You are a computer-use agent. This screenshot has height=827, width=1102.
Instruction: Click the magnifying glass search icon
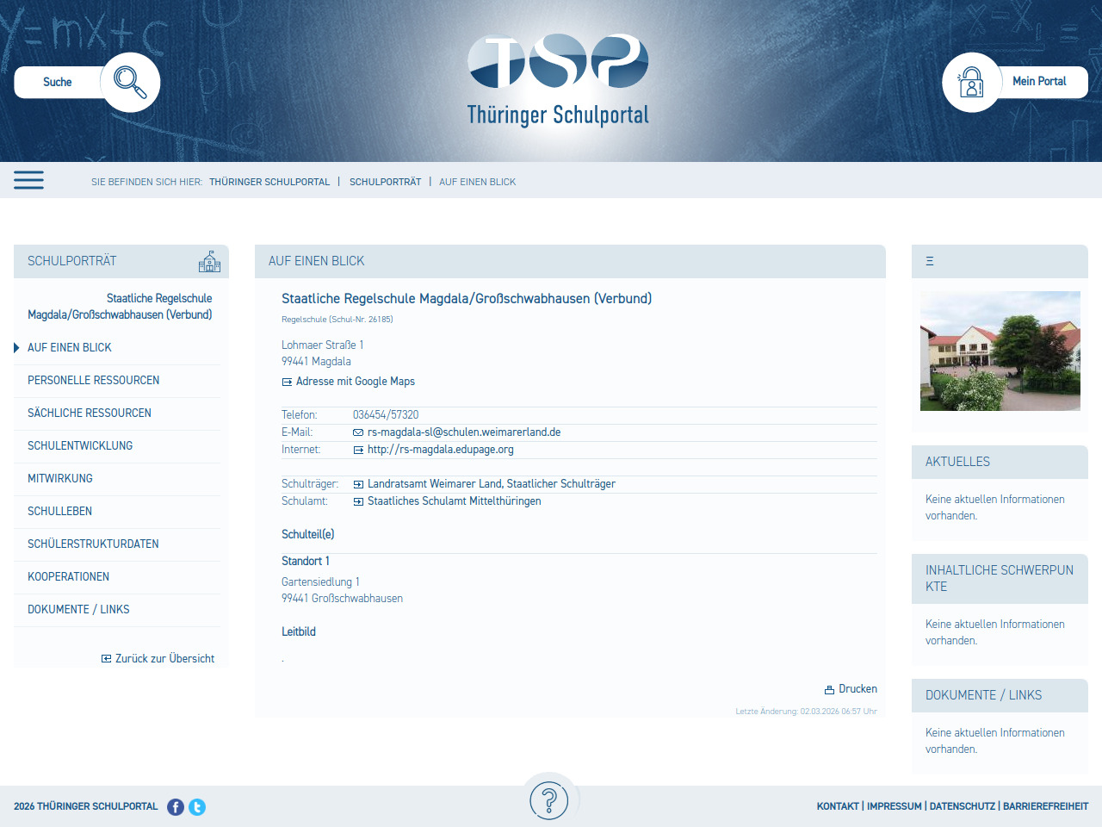(130, 83)
